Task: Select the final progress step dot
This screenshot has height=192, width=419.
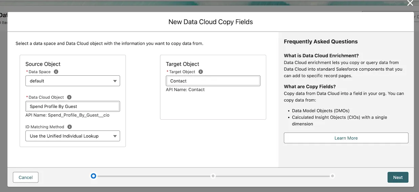Action: coord(333,176)
